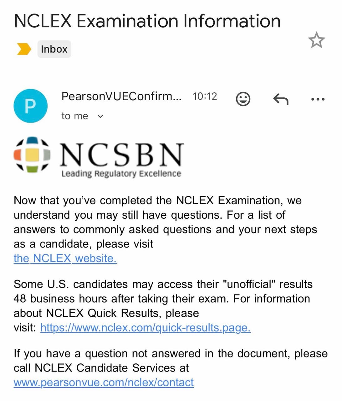
Task: Reply using the curved arrow icon
Action: tap(281, 99)
